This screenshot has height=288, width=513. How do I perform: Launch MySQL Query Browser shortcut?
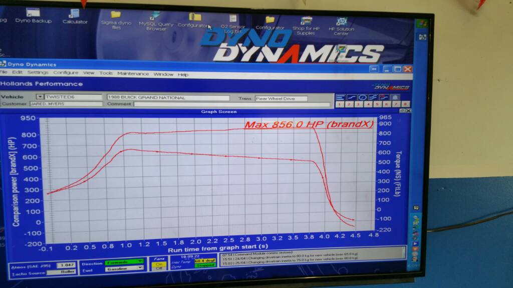[156, 21]
